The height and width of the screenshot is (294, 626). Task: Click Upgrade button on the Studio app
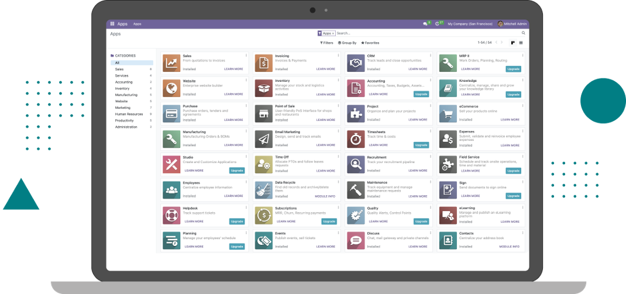[x=237, y=171]
